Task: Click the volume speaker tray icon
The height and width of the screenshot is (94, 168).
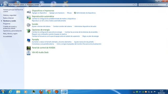Action: click(x=152, y=92)
